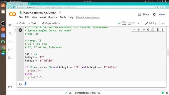Image resolution: width=169 pixels, height=95 pixels.
Task: Open table of contents sidebar icon
Action: tap(10, 25)
